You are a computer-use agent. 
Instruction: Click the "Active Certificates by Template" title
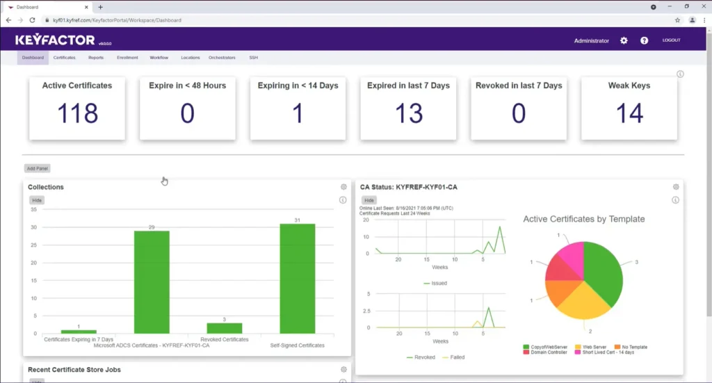pos(583,219)
